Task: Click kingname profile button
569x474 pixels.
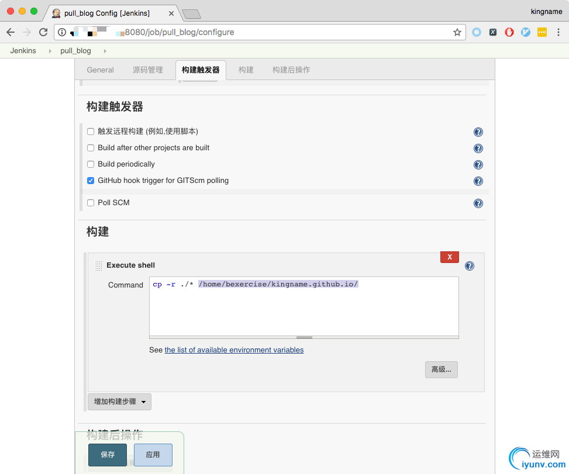Action: pyautogui.click(x=546, y=12)
